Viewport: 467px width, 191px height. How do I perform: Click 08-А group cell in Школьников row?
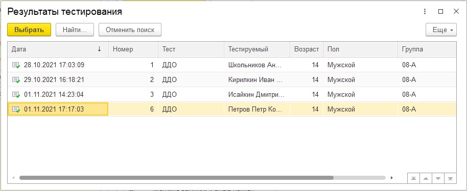coord(427,65)
